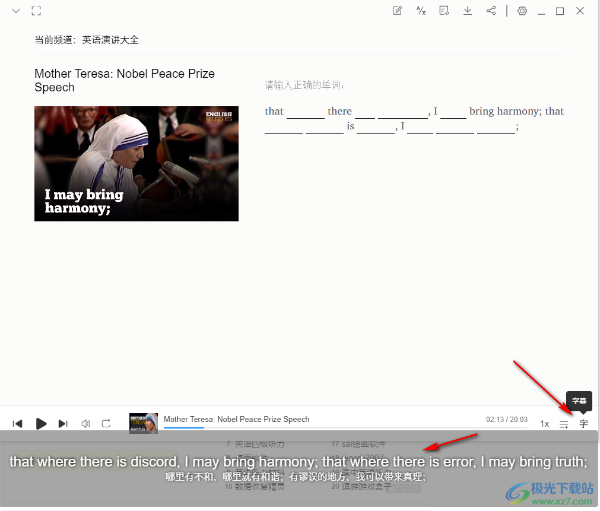Mute the volume speaker icon
The width and height of the screenshot is (600, 511).
pyautogui.click(x=85, y=424)
